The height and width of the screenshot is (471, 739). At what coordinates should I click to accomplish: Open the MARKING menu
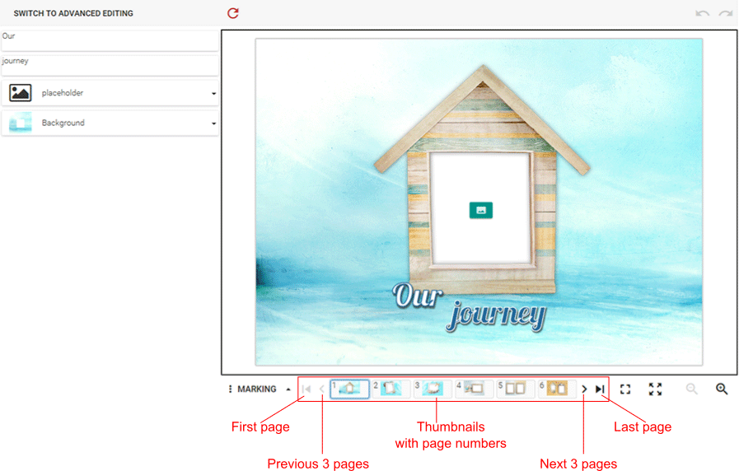[257, 389]
